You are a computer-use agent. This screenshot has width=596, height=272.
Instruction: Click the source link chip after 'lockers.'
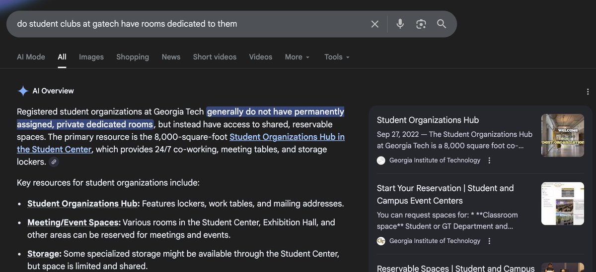(x=54, y=162)
